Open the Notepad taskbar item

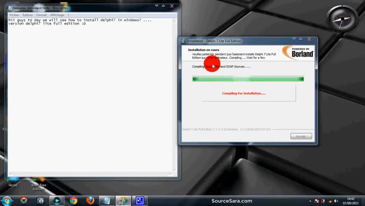coord(106,201)
